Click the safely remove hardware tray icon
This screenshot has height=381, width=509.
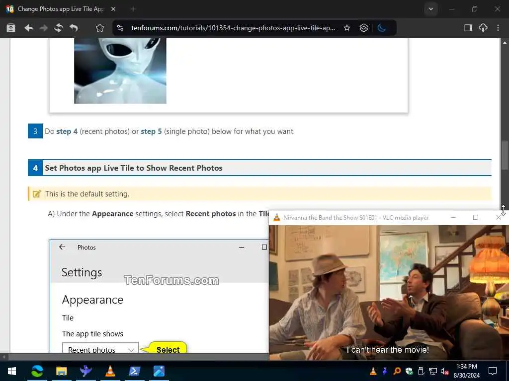tap(421, 371)
